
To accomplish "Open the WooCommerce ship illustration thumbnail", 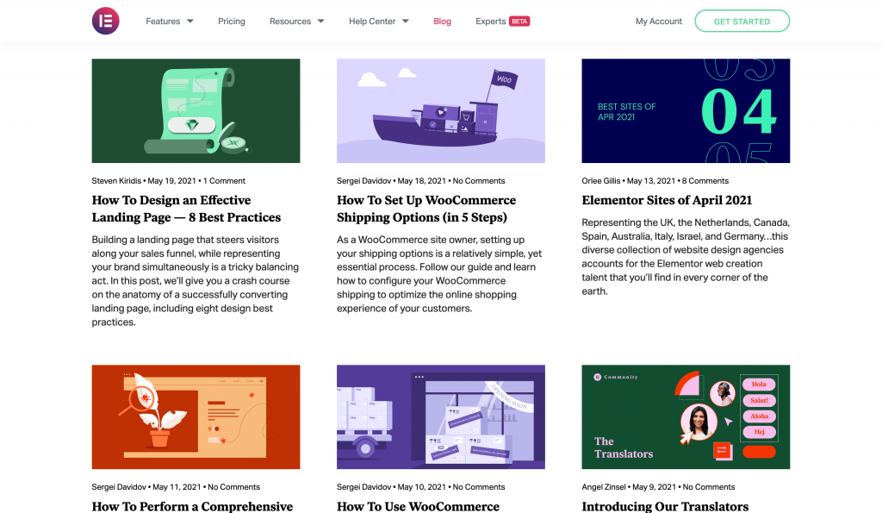I will [x=440, y=110].
